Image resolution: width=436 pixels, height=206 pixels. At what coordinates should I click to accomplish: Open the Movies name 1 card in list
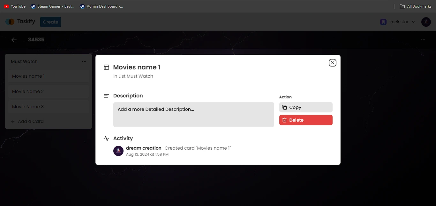click(x=49, y=76)
